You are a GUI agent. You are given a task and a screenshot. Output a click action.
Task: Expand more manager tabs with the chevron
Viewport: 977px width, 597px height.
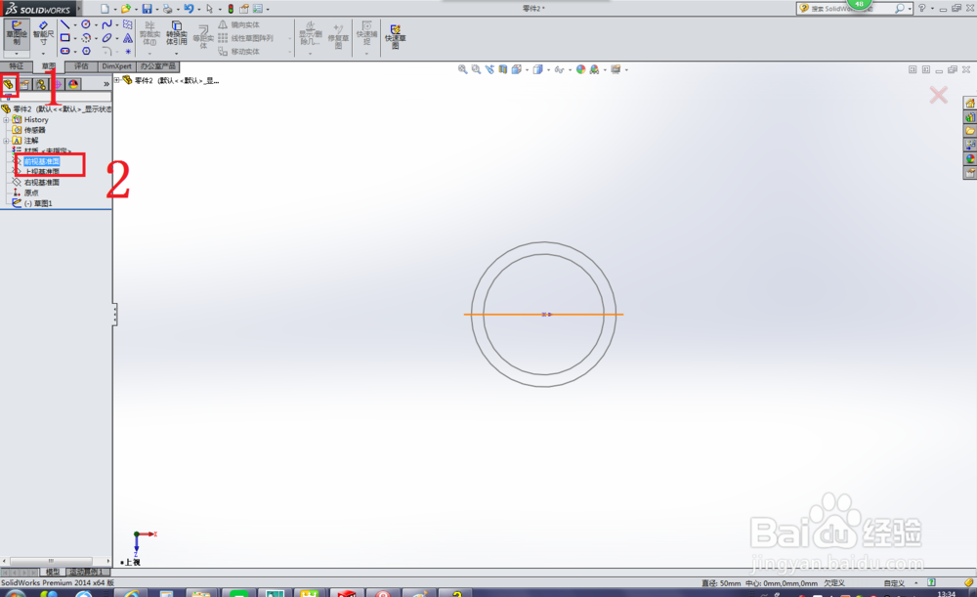(x=106, y=84)
